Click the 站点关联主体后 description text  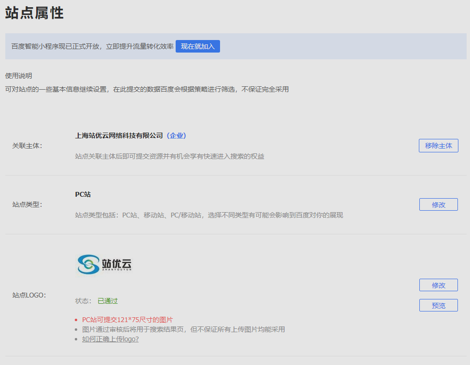pos(169,156)
